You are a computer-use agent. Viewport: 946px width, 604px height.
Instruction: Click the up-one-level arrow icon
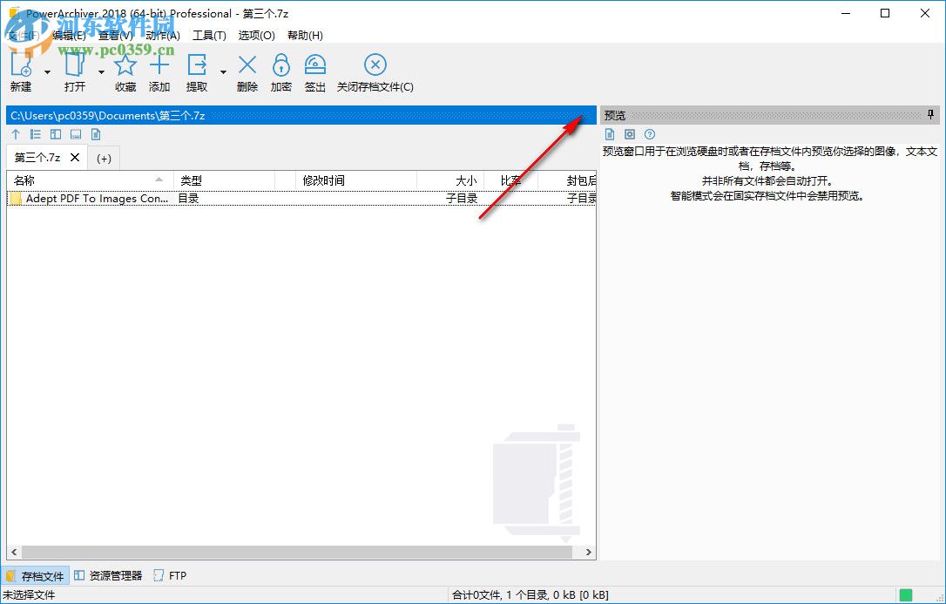(15, 133)
